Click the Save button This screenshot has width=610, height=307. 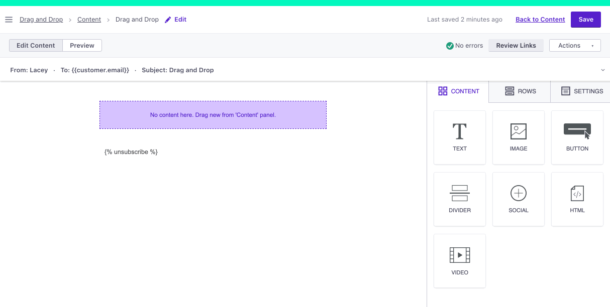coord(585,20)
